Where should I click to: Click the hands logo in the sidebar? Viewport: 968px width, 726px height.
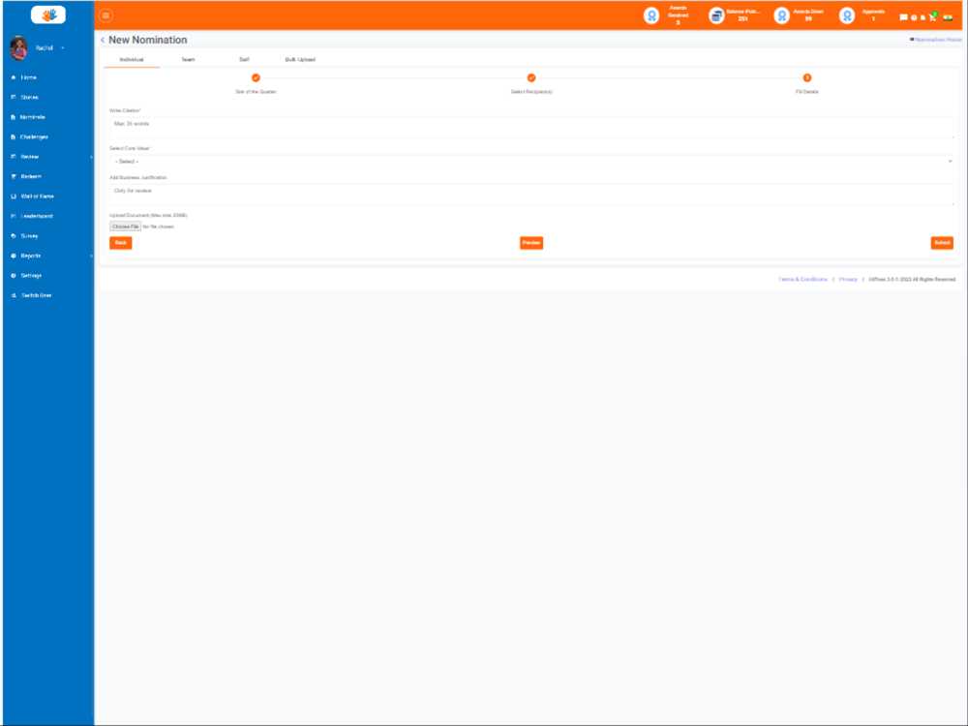pyautogui.click(x=48, y=15)
